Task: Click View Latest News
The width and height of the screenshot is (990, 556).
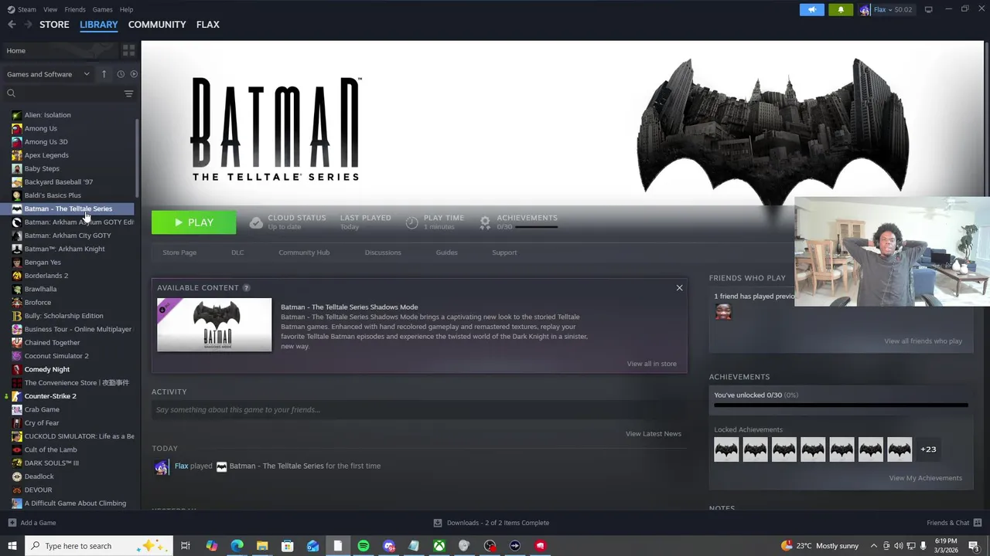Action: click(654, 434)
